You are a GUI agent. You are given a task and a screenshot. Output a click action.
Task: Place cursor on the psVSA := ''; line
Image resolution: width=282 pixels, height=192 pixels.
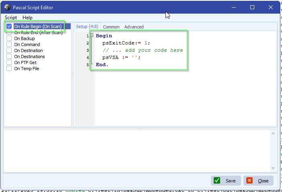tap(121, 57)
